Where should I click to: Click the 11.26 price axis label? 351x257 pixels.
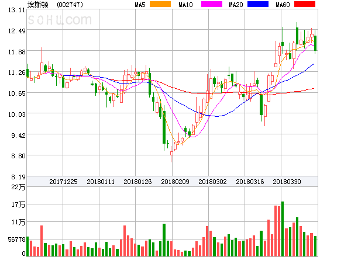16,72
